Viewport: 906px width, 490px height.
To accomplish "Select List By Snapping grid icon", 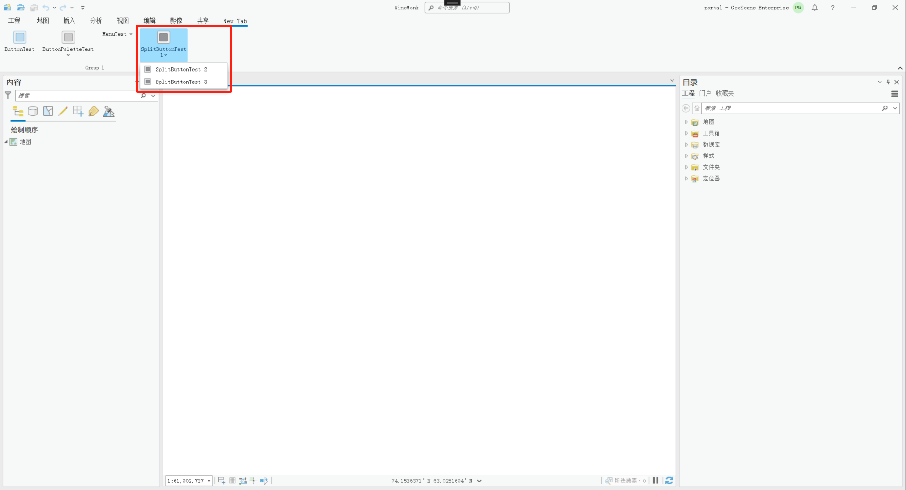I will click(78, 112).
